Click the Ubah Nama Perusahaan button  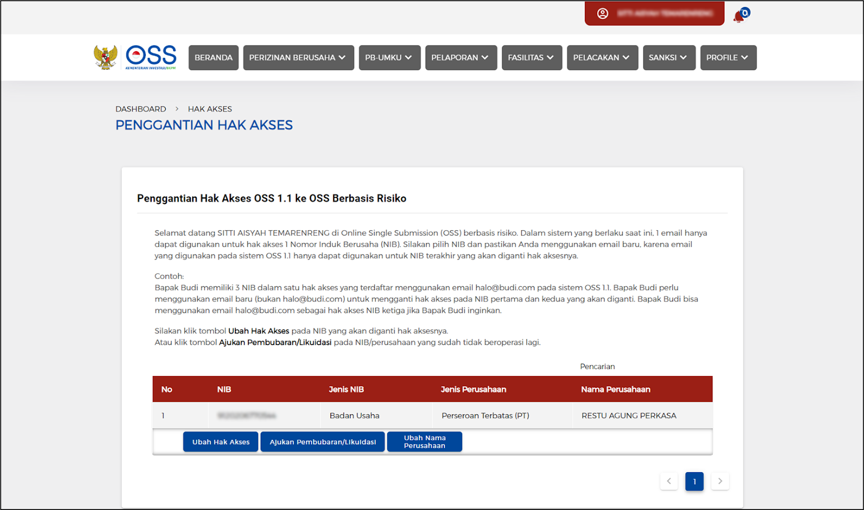[x=424, y=441]
